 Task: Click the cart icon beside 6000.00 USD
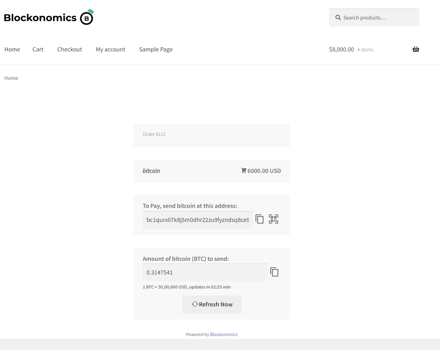(243, 171)
